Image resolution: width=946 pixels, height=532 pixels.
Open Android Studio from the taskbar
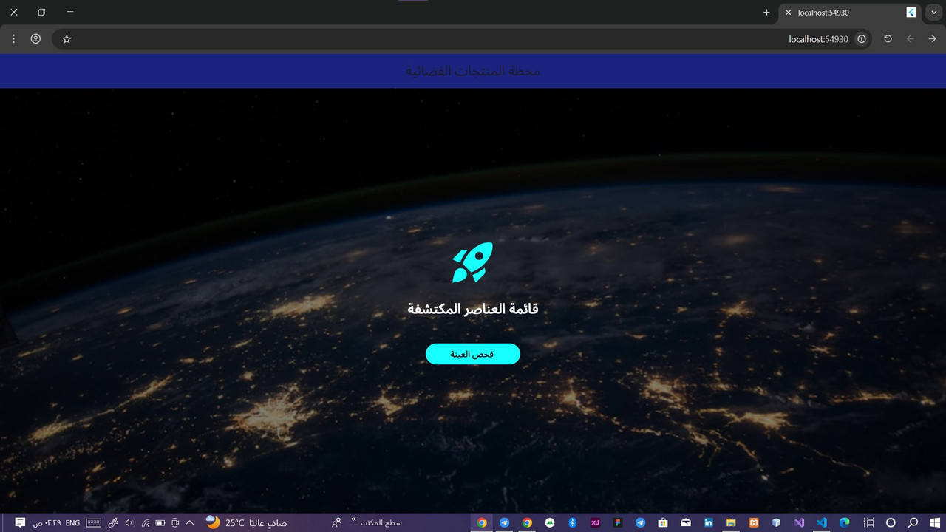click(x=550, y=522)
